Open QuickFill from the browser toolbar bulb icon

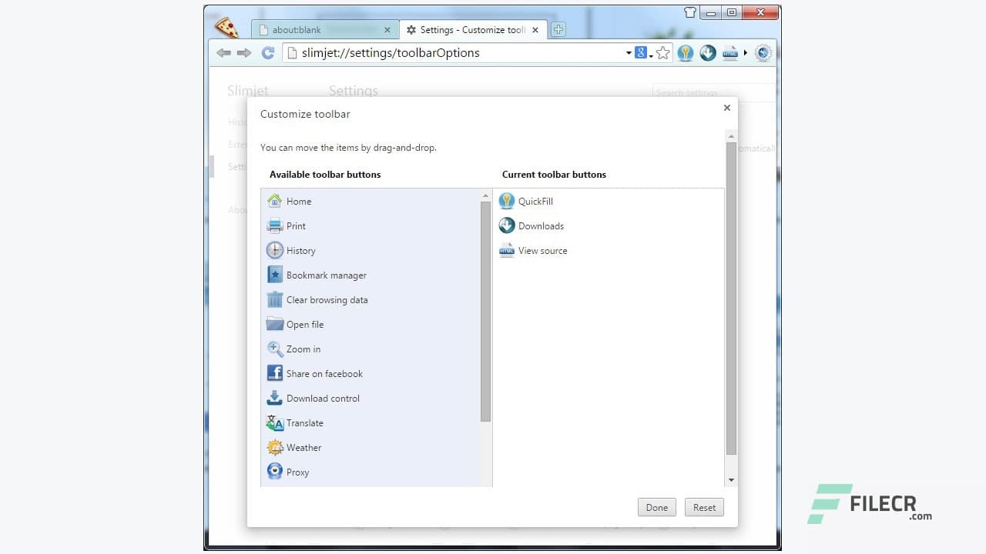[685, 52]
